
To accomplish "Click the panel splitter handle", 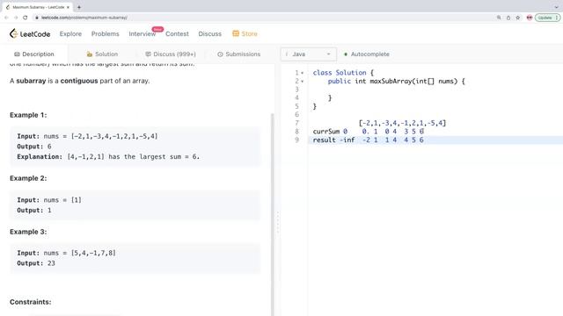I will coord(277,222).
